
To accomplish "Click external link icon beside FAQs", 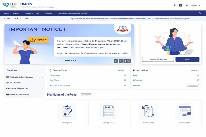I will point(198,75).
